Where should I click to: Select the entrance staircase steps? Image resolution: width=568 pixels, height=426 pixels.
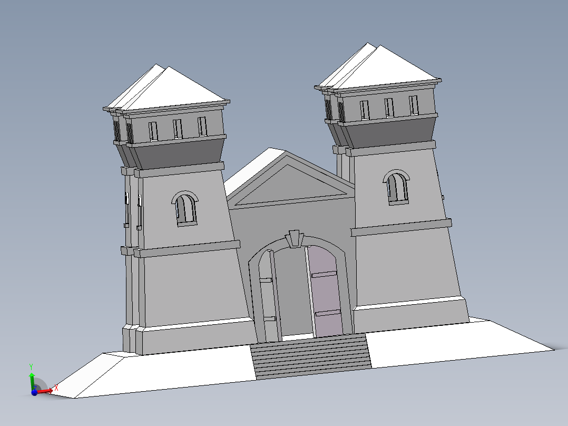click(x=311, y=356)
